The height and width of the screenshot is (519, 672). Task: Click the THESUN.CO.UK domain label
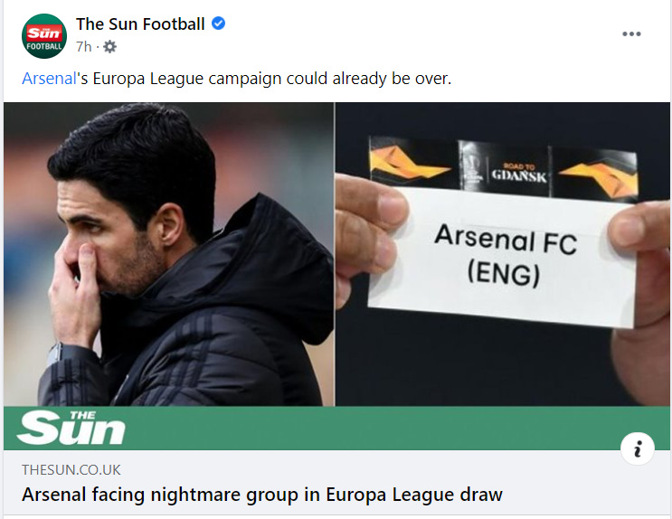click(x=71, y=469)
